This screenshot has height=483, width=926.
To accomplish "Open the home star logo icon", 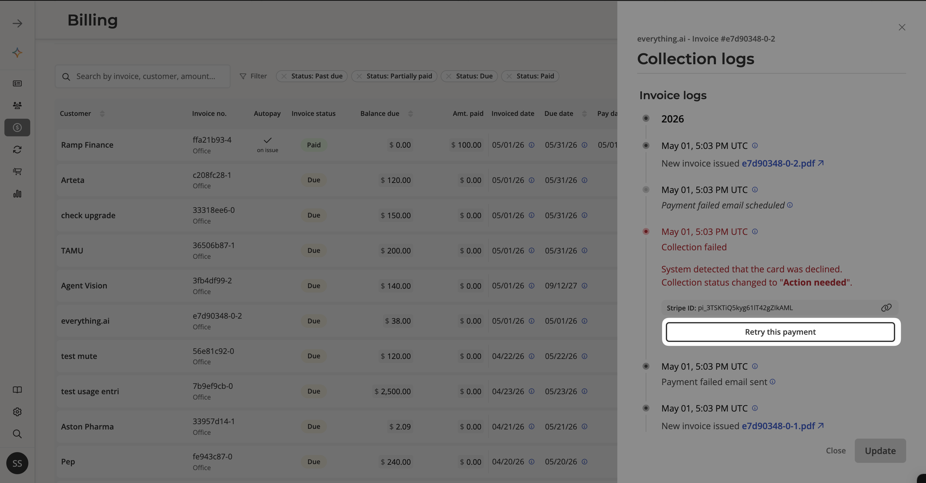I will tap(17, 53).
